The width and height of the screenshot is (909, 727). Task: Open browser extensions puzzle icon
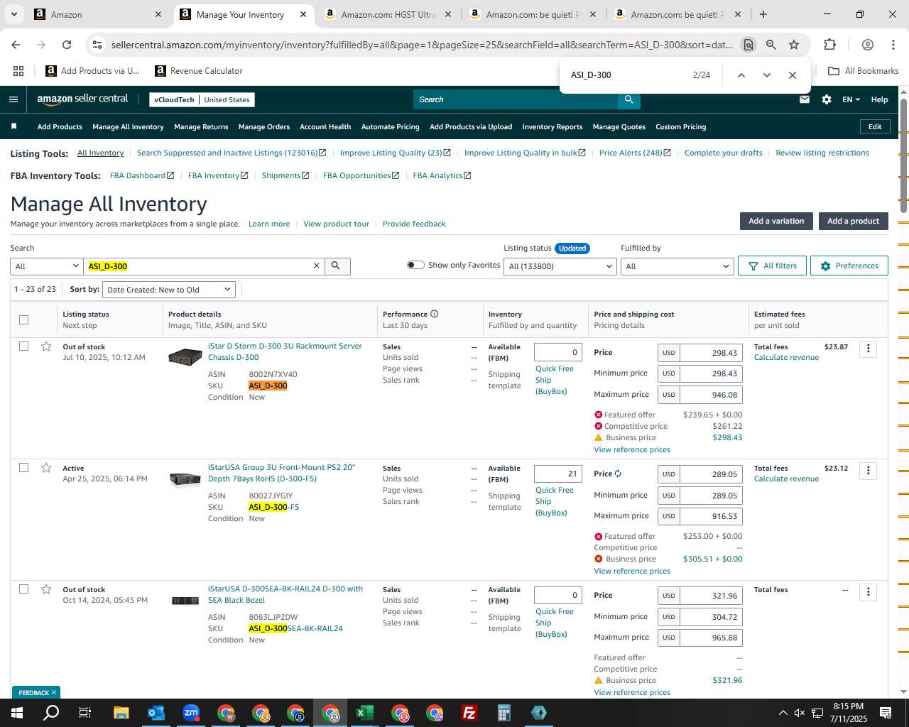coord(829,45)
